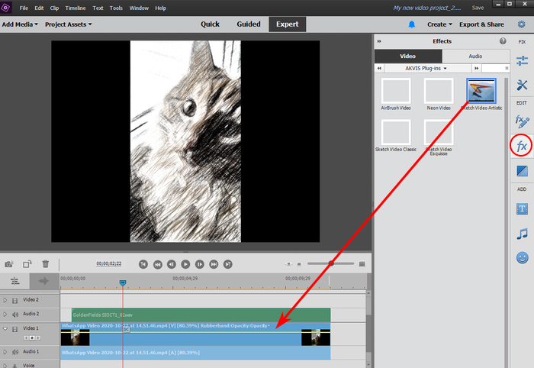This screenshot has width=534, height=368.
Task: Open the Clip menu
Action: (x=54, y=8)
